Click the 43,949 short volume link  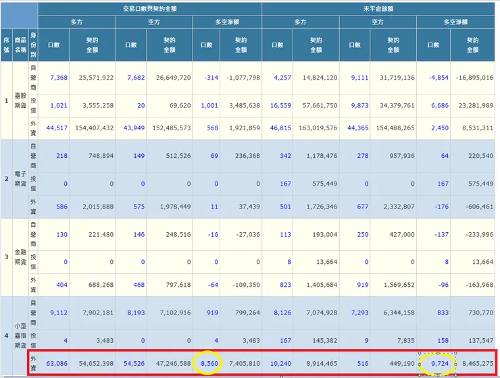pyautogui.click(x=133, y=129)
